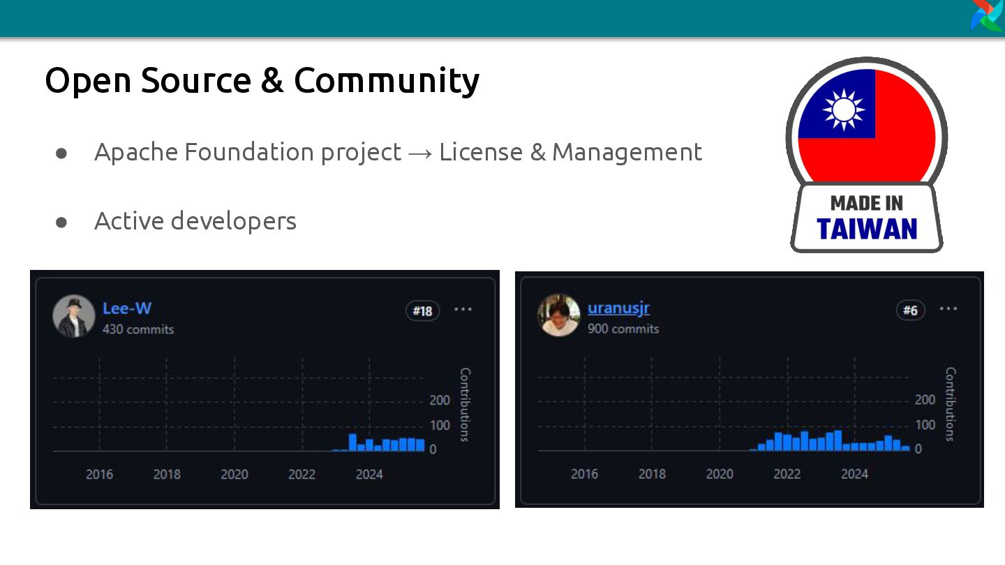1005x565 pixels.
Task: Open the uranusjr profile link
Action: click(618, 308)
